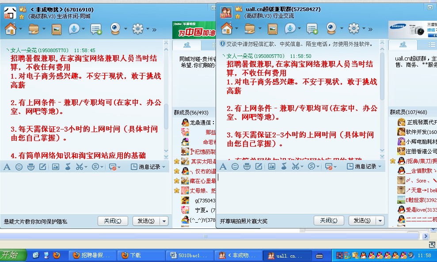Launch Firefox from quick launch bar
Screen dimensions: 437x262
tap(57, 255)
